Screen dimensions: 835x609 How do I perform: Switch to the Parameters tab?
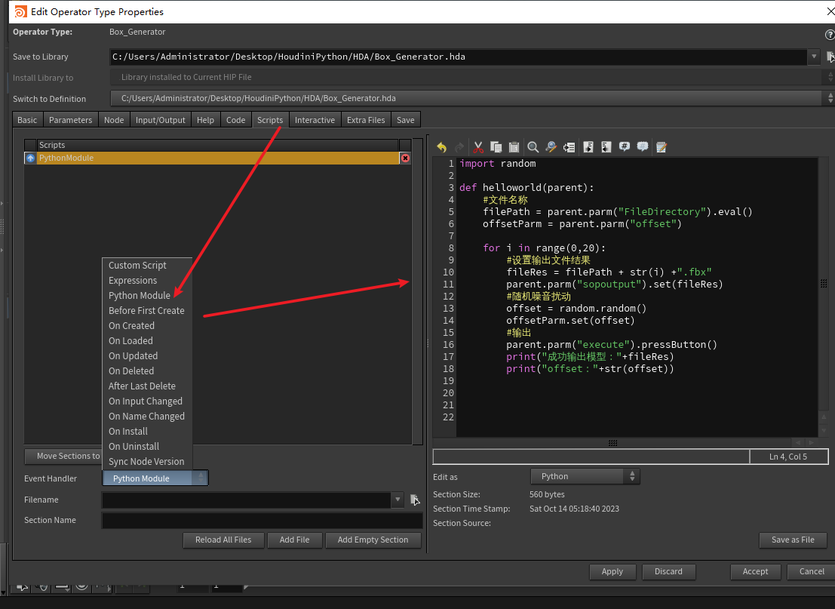(x=70, y=120)
